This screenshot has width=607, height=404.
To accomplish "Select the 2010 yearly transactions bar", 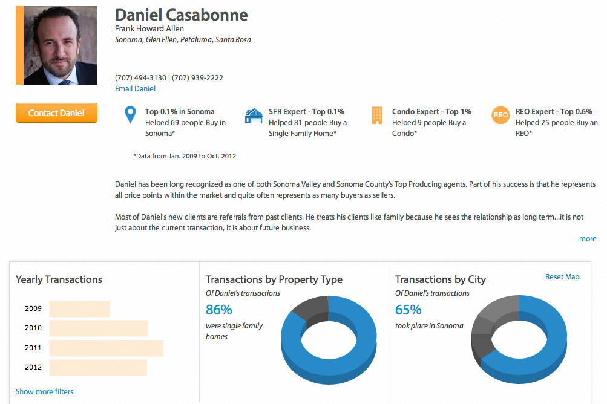I will click(x=98, y=328).
